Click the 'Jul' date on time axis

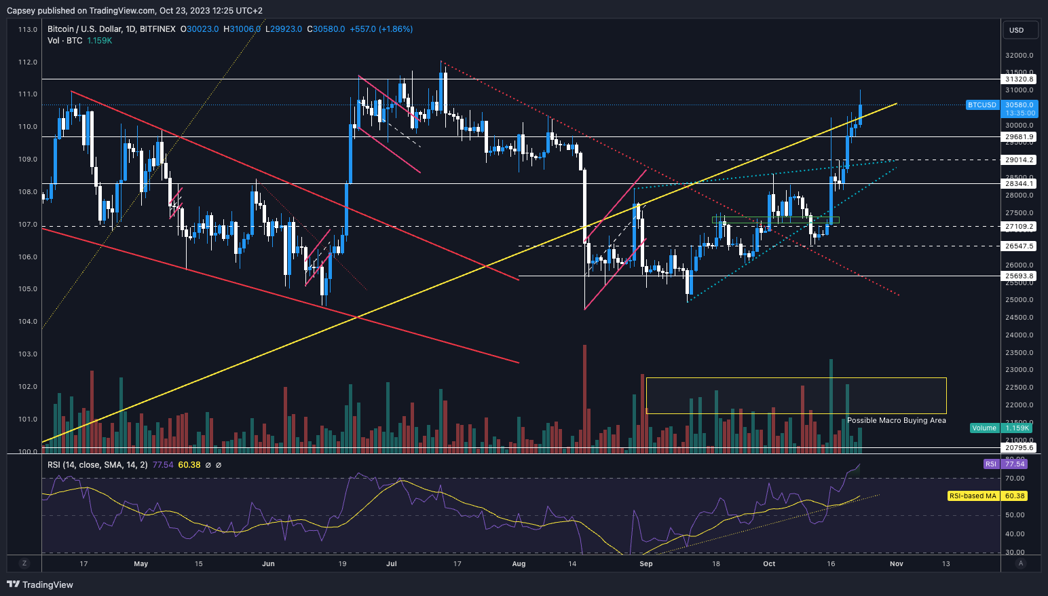[x=391, y=563]
